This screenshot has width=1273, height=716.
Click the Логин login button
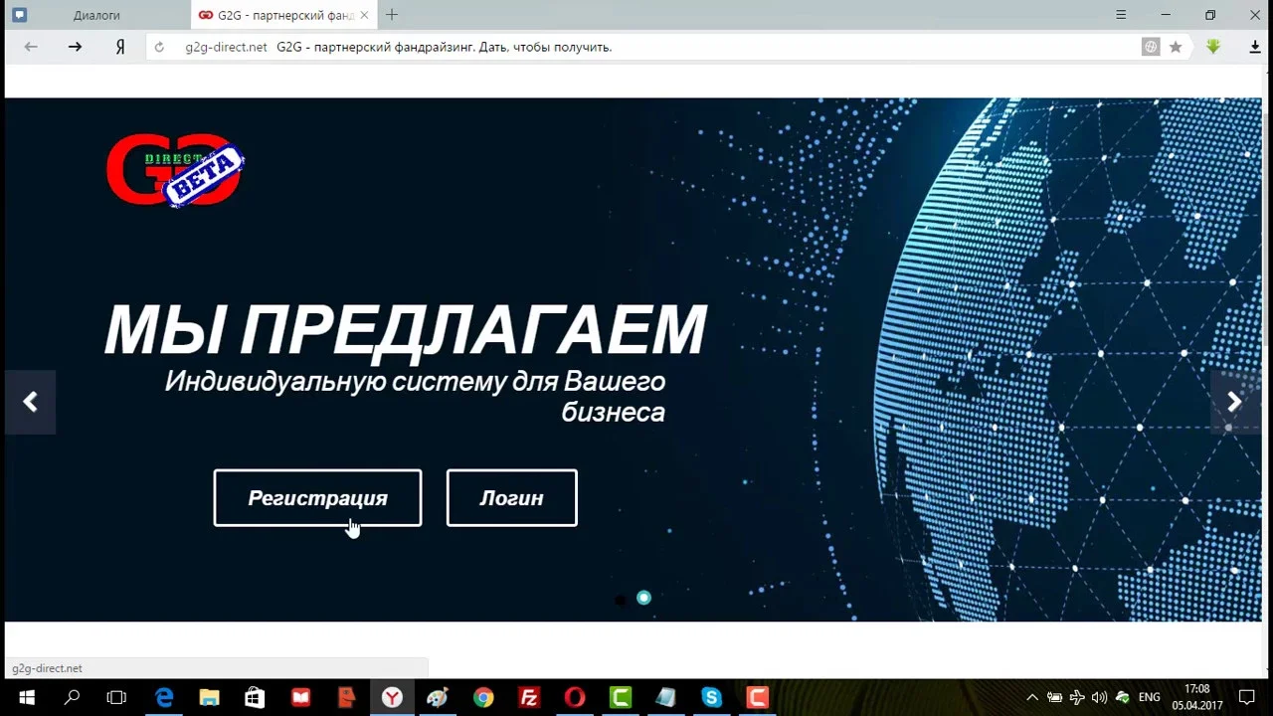pyautogui.click(x=512, y=498)
